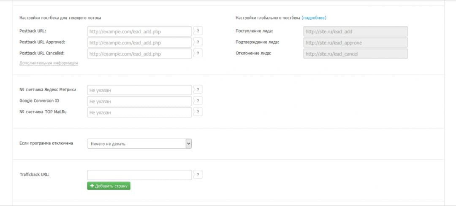
Task: Click help icon next to Postback URL field
Action: (x=198, y=31)
